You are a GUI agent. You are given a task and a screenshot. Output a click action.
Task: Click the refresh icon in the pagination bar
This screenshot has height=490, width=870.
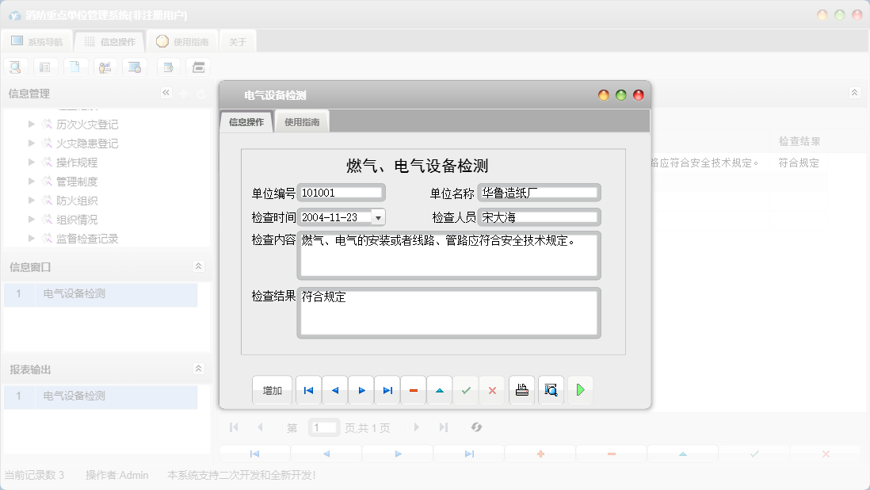476,427
